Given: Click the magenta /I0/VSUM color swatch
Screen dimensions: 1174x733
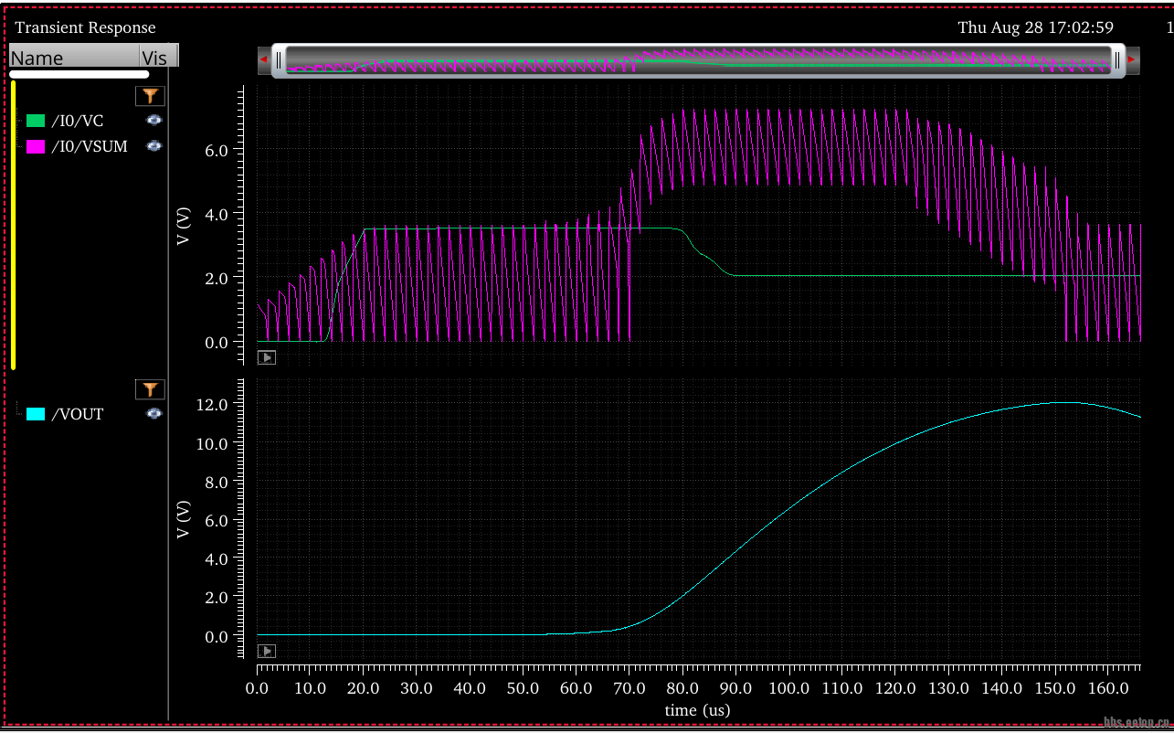Looking at the screenshot, I should click(36, 146).
